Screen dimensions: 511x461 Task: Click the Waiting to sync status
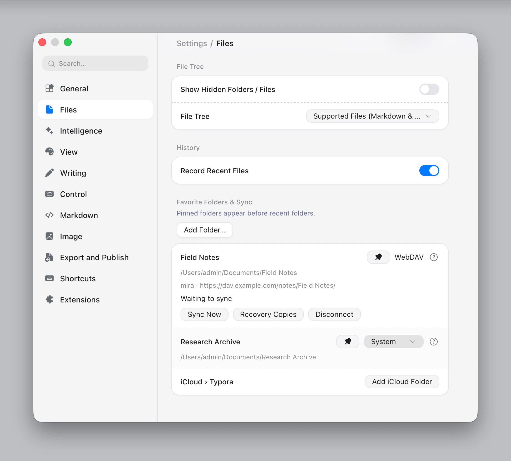point(206,299)
